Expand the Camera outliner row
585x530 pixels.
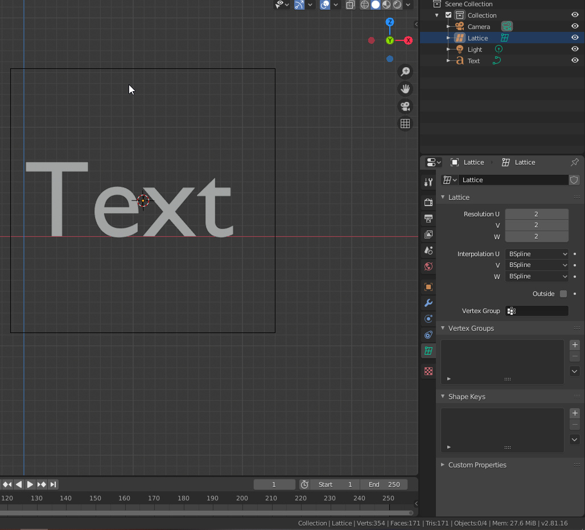click(448, 27)
